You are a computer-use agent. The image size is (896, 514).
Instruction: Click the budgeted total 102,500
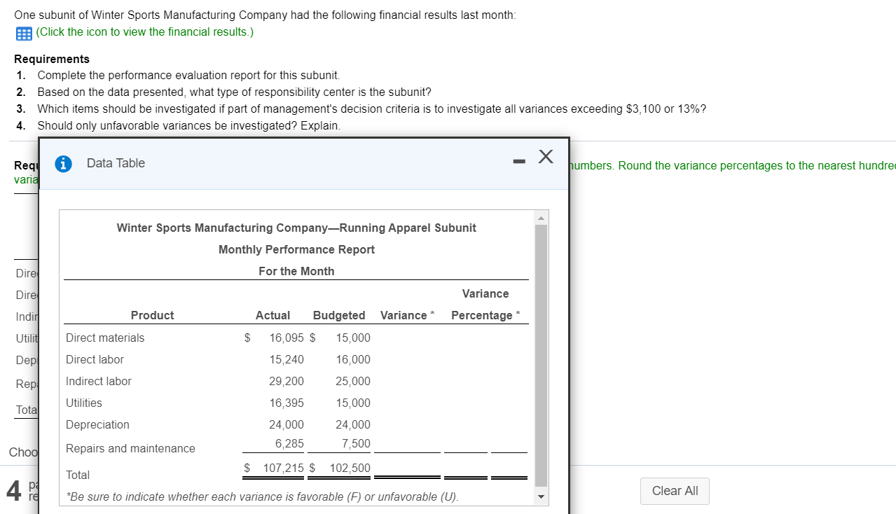[350, 468]
